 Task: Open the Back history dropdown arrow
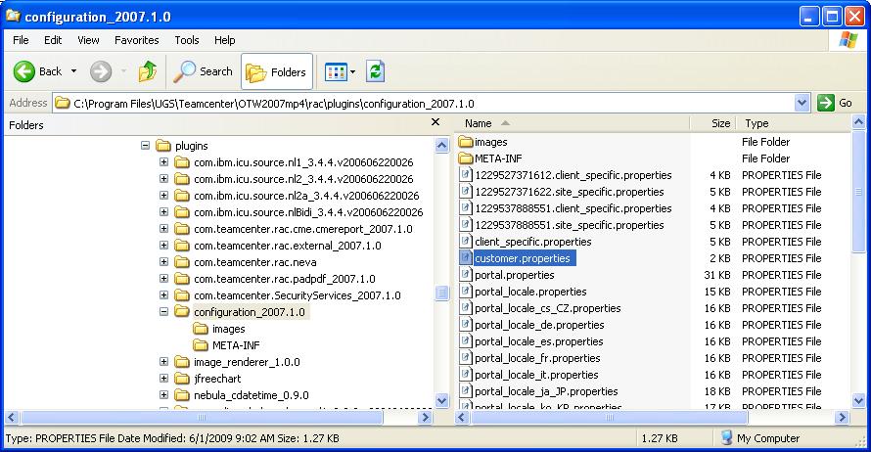pyautogui.click(x=73, y=71)
